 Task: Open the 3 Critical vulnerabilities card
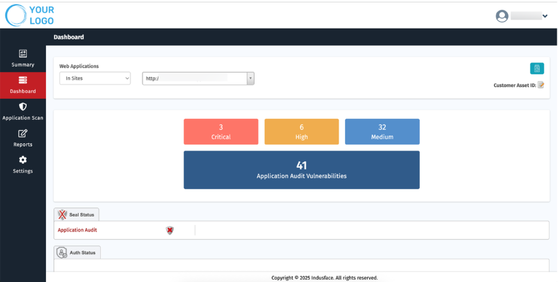point(221,131)
